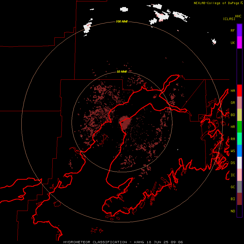Click the BI legend label
This screenshot has width=244, height=244.
tap(233, 199)
